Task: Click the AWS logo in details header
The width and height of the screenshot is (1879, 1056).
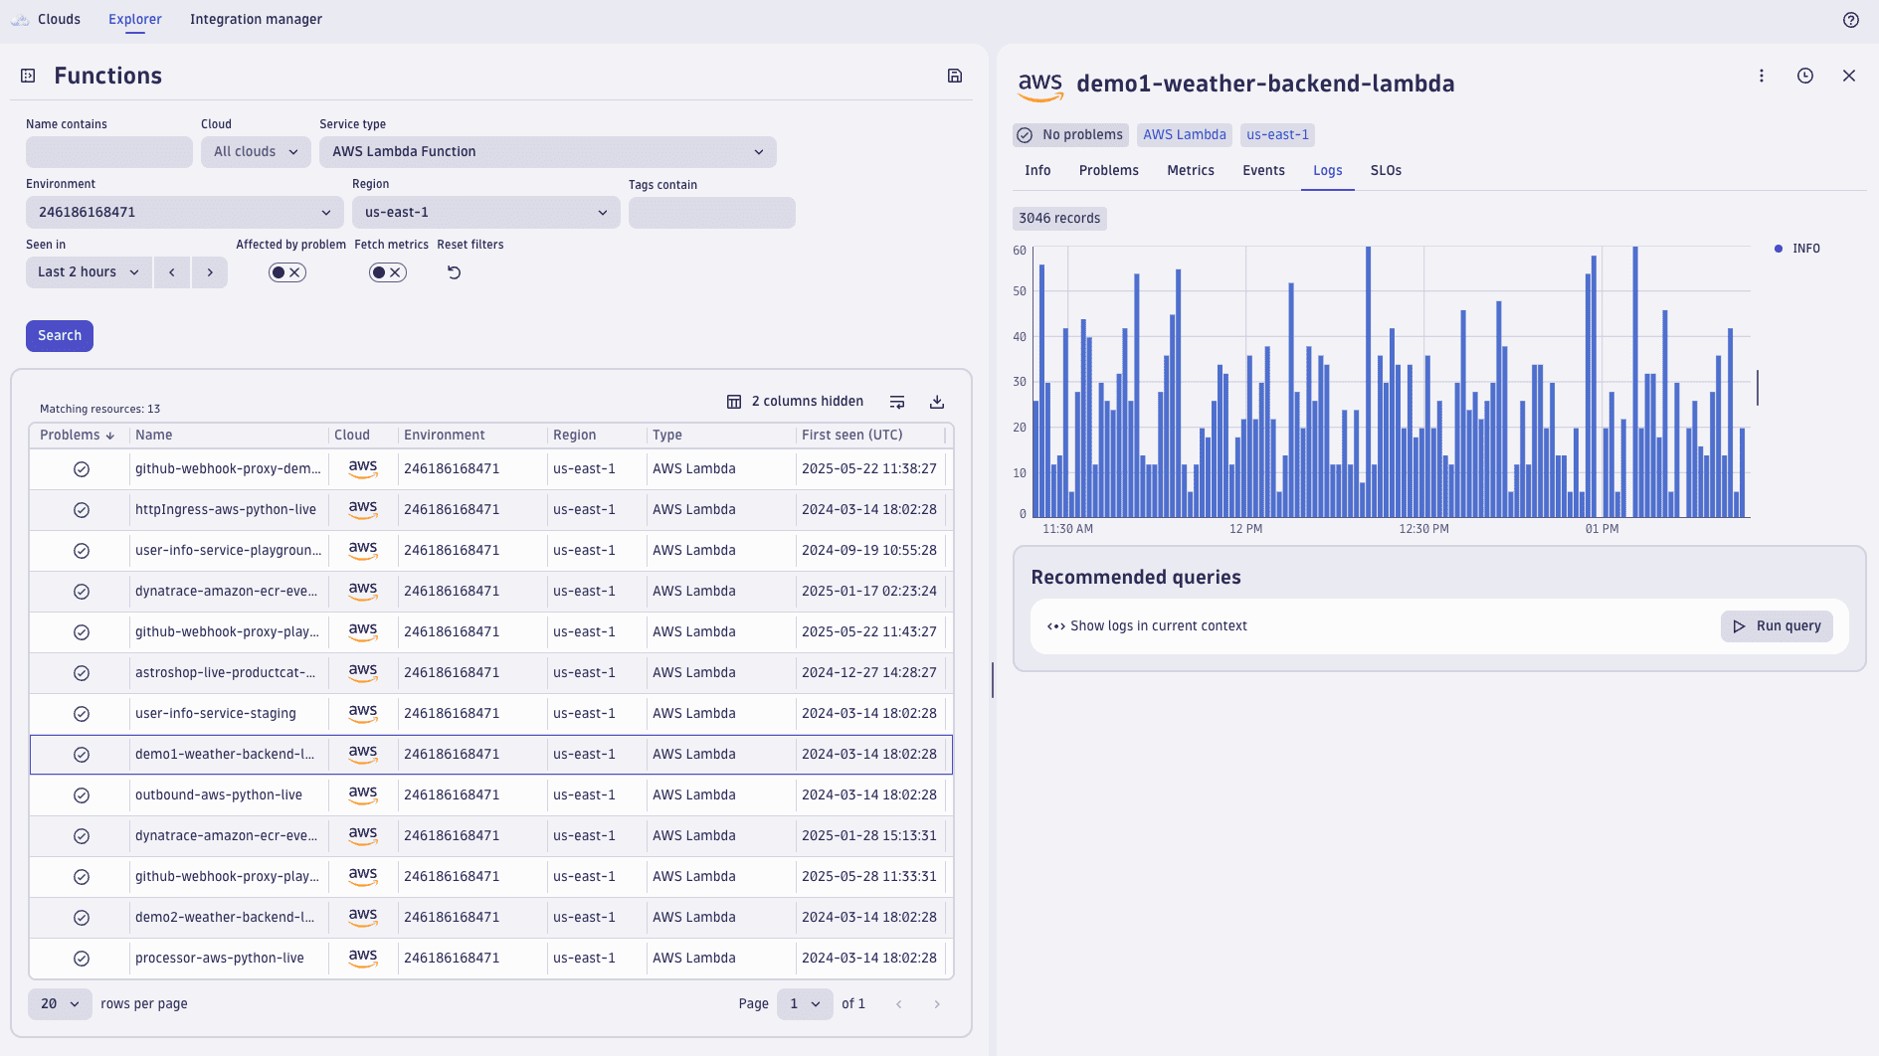Action: coord(1040,86)
